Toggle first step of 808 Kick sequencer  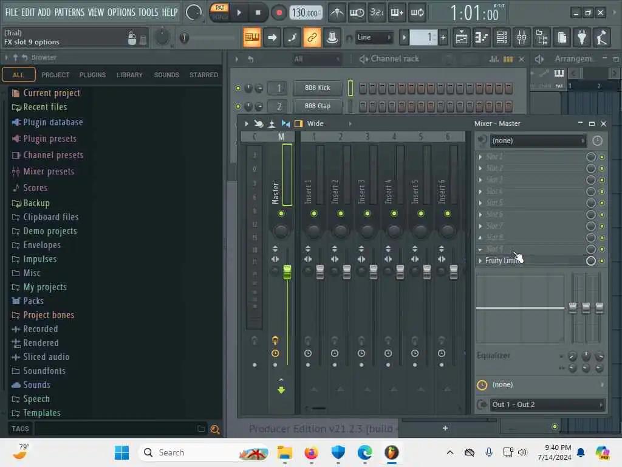[x=363, y=88]
